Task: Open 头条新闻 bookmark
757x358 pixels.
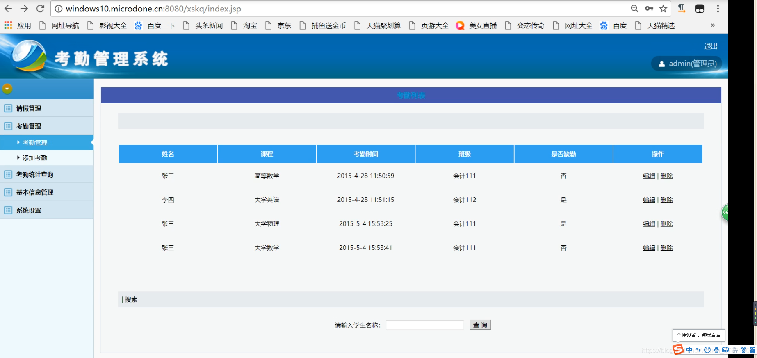Action: coord(203,25)
